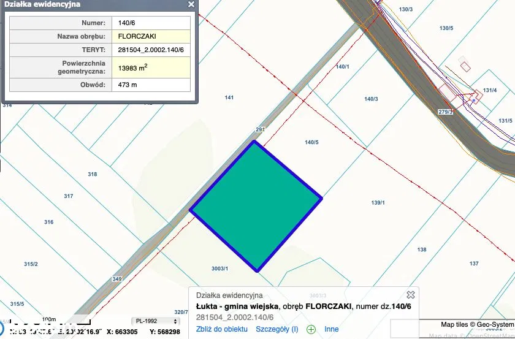The image size is (515, 339).
Task: Open the PL-1992 coordinate system dropdown
Action: point(156,321)
